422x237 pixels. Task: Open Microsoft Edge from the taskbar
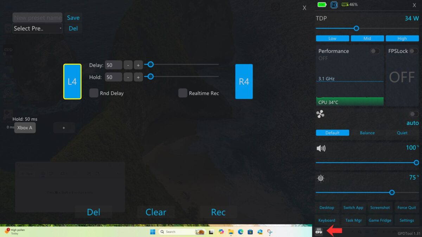coord(240,232)
